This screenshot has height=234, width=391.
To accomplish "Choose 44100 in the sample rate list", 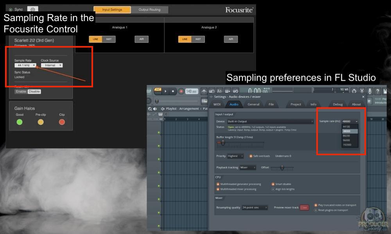I will [x=350, y=127].
